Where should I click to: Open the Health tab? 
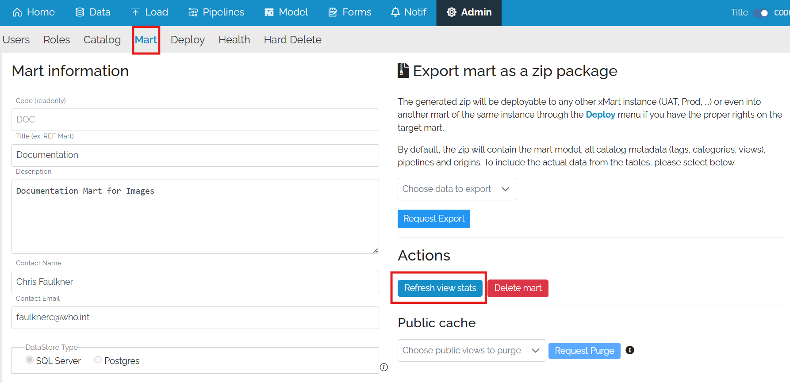[234, 40]
